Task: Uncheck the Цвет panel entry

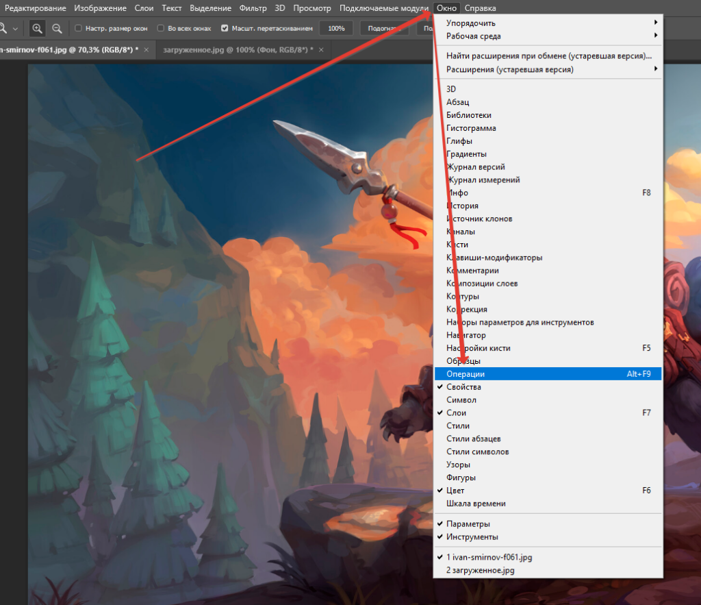Action: pos(548,491)
